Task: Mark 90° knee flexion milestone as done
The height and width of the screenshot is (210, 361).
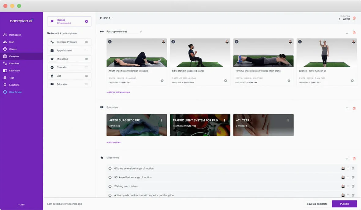Action: tap(110, 177)
